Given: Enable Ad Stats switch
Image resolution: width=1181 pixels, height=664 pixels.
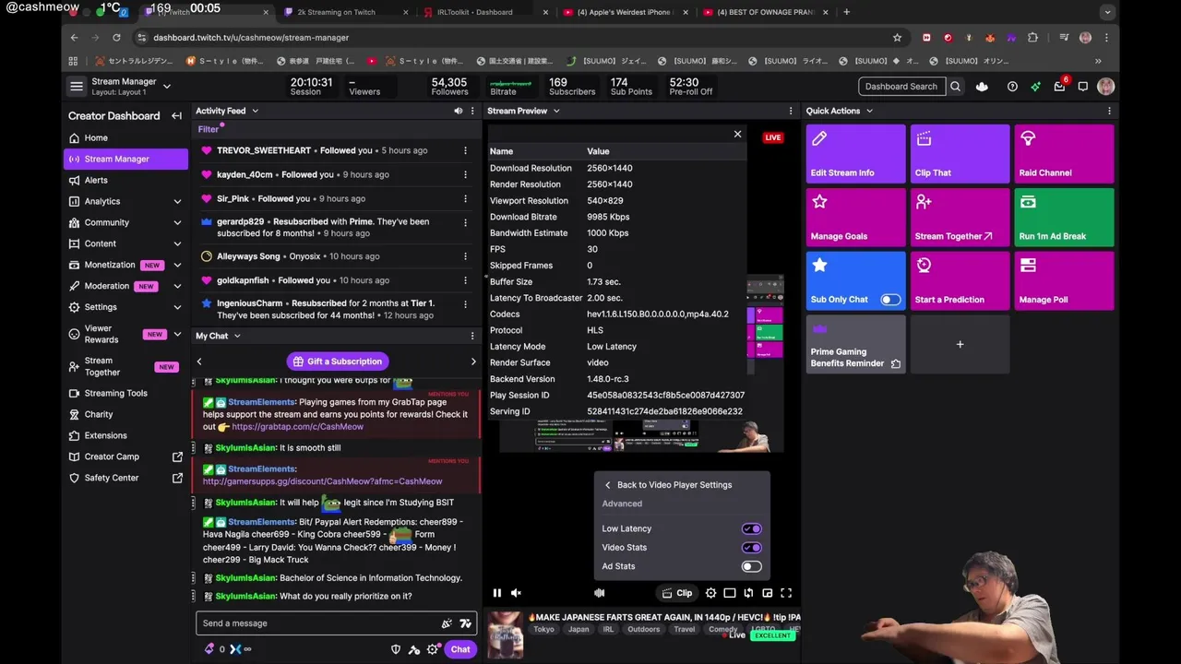Looking at the screenshot, I should tap(752, 566).
